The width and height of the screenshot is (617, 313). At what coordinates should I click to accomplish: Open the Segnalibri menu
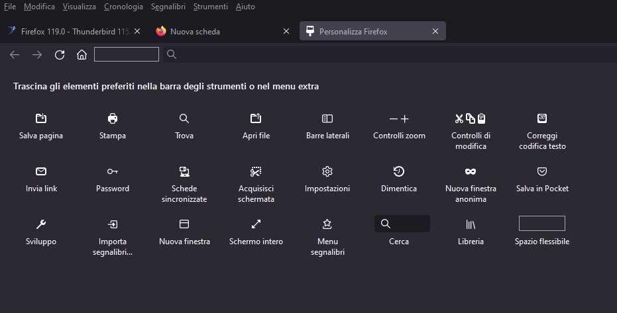(168, 7)
